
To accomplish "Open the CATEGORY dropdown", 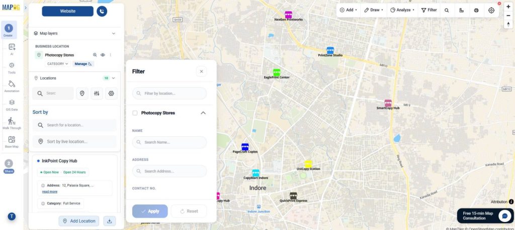I will coord(57,64).
